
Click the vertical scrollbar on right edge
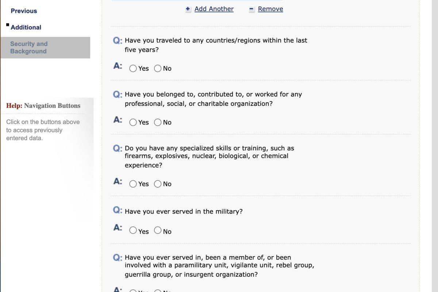pos(434,146)
